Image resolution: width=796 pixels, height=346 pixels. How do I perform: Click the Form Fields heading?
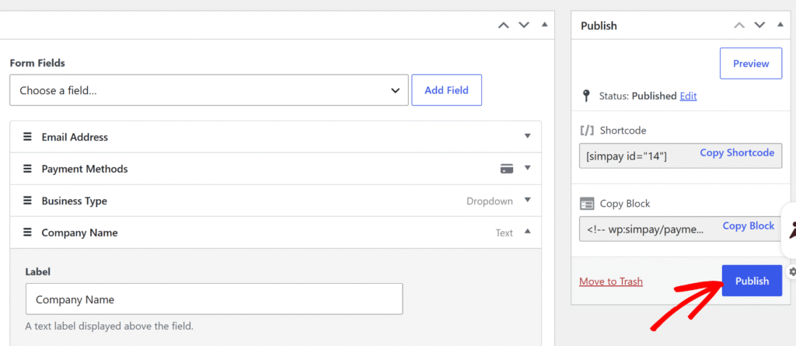pyautogui.click(x=37, y=63)
